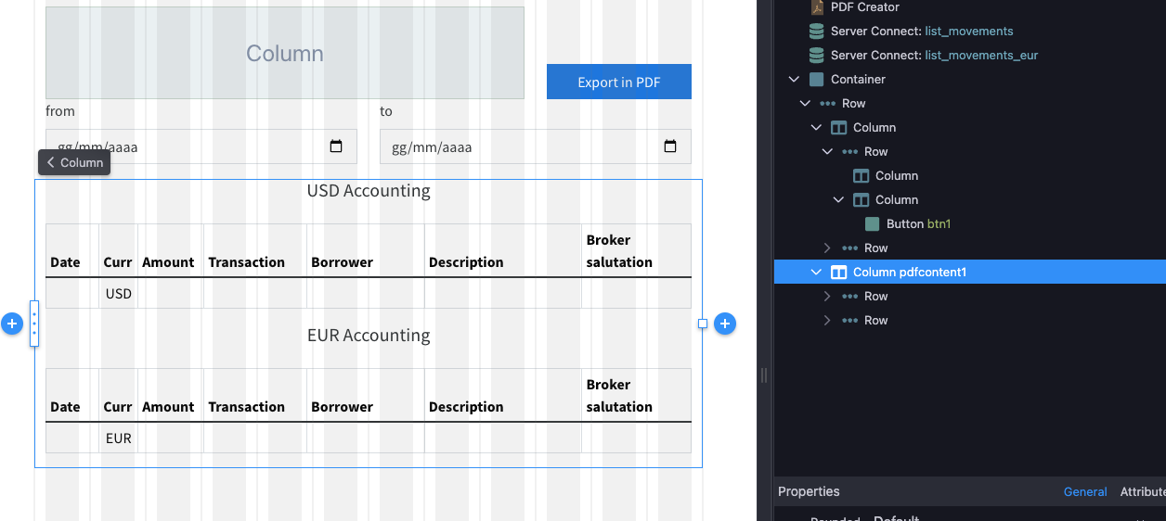This screenshot has width=1166, height=521.
Task: Open the 'to' date calendar picker icon
Action: pos(670,146)
